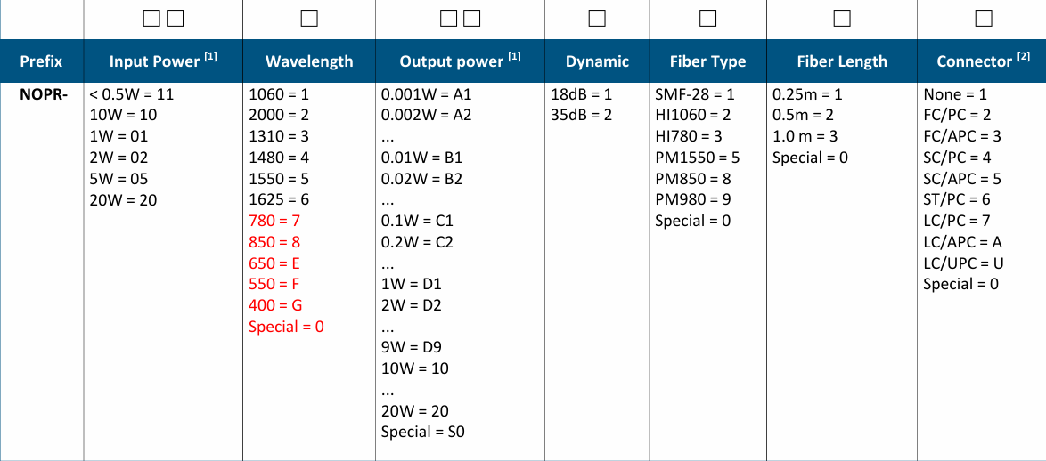Check the box above Connector column

click(x=983, y=18)
